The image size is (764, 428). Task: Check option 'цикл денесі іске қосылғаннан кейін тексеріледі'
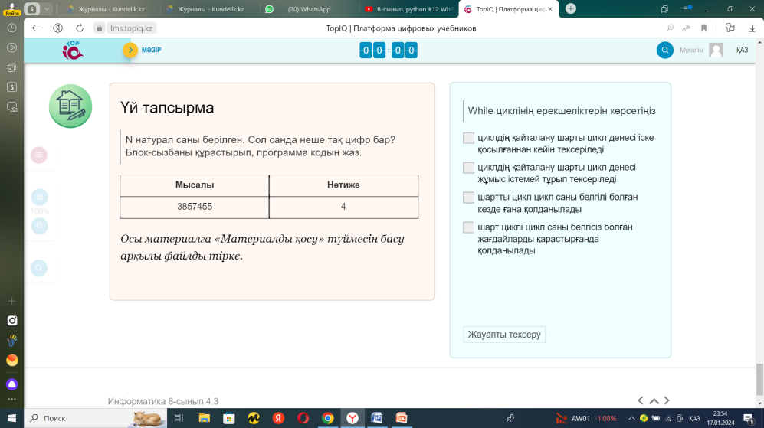pos(468,139)
